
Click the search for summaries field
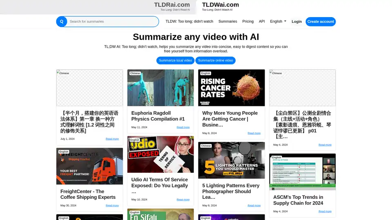tap(113, 22)
